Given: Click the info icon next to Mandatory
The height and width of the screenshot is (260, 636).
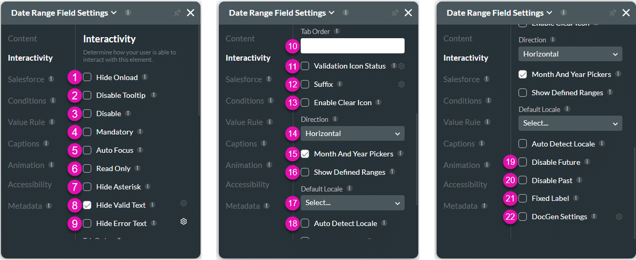Looking at the screenshot, I should click(x=140, y=131).
